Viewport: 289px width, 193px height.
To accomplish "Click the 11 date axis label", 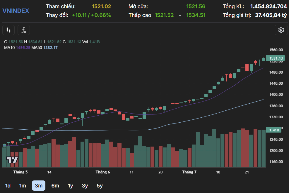I will point(131,172).
